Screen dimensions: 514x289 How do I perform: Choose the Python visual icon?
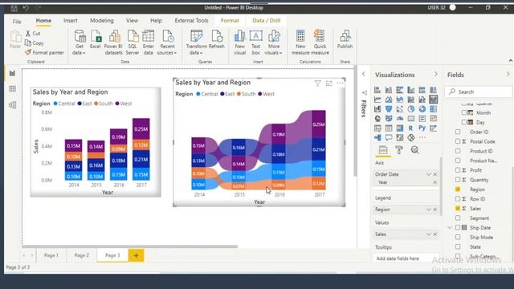pyautogui.click(x=422, y=128)
